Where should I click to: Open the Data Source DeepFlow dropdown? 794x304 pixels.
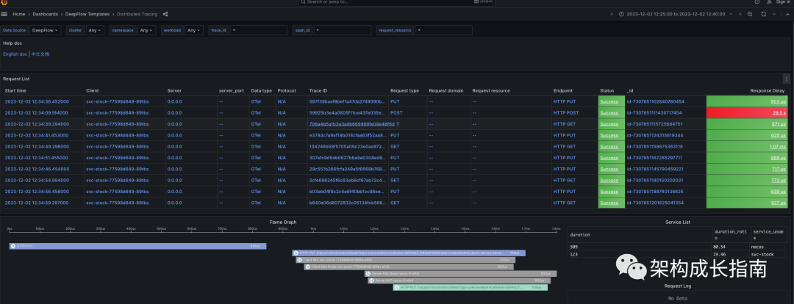45,30
